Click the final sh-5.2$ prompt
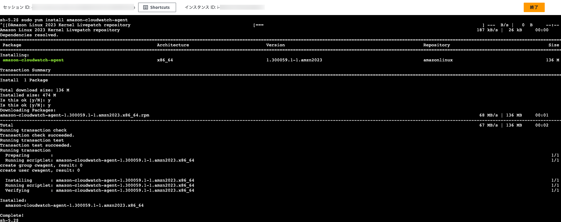The image size is (561, 222). [9, 220]
